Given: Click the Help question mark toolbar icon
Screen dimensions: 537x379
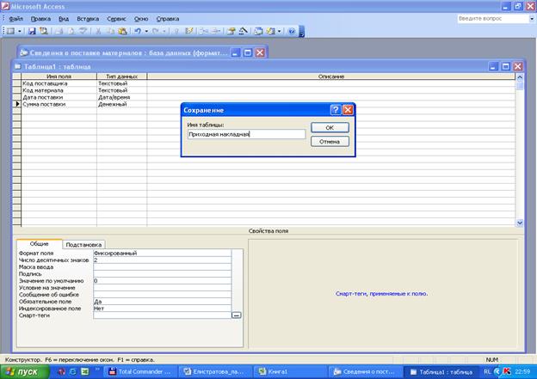Looking at the screenshot, I should 291,31.
